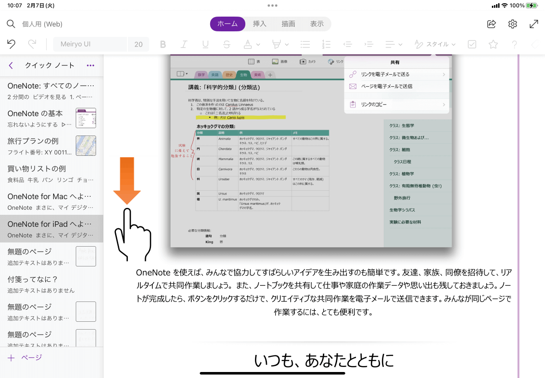Switch to the 挿入 tab
545x378 pixels.
(260, 24)
